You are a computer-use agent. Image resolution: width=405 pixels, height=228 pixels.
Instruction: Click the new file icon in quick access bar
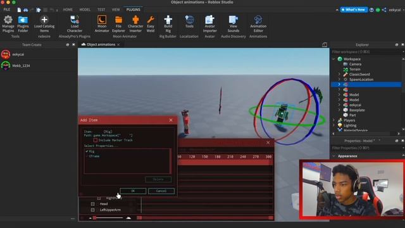pos(19,10)
